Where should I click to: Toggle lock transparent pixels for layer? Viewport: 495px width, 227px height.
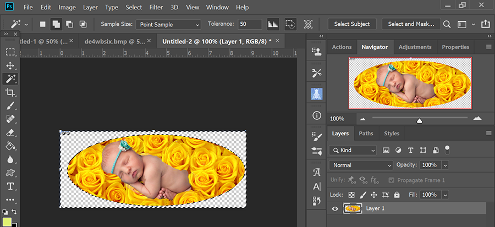pos(351,195)
